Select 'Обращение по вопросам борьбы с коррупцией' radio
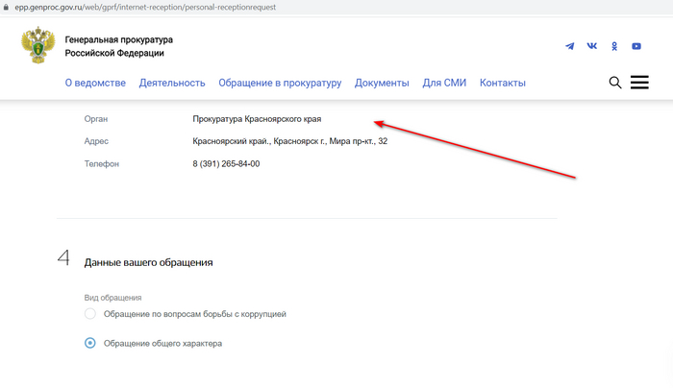Screen dimensions: 673x388 point(90,314)
